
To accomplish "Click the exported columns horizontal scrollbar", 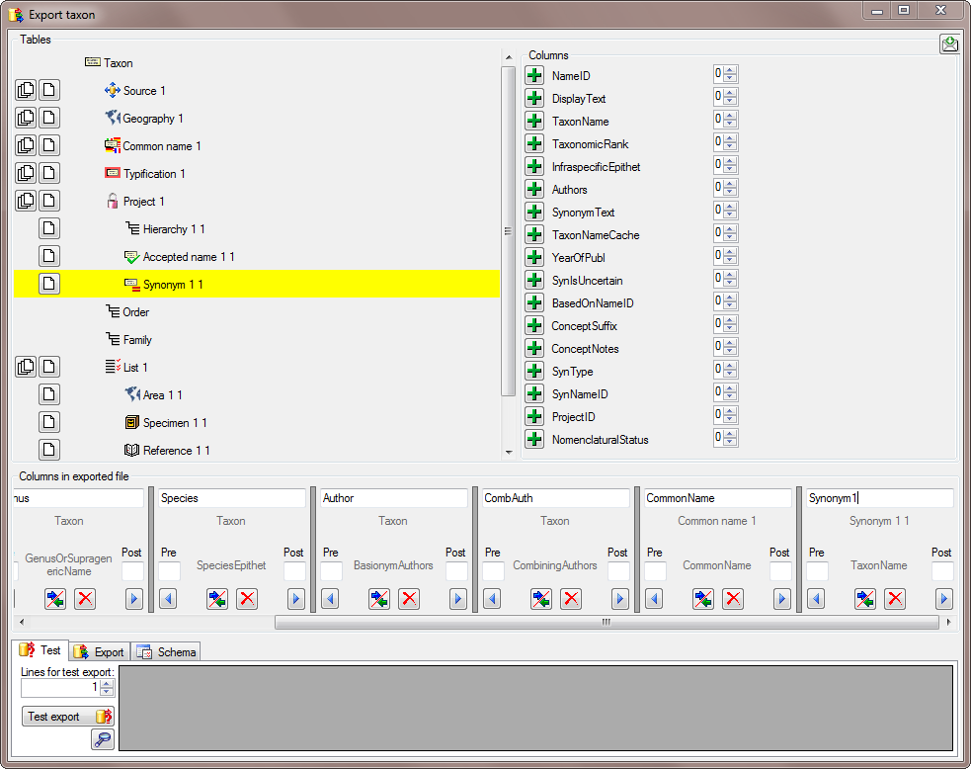I will pos(606,623).
